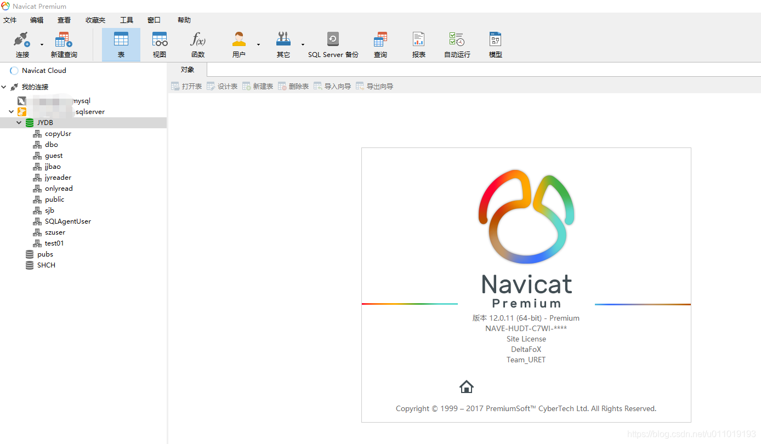Viewport: 761px width, 444px height.
Task: Click 导出向导 (Export Wizard) button
Action: point(374,86)
